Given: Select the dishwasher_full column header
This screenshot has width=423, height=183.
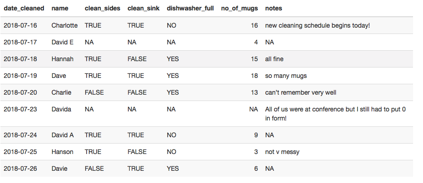Looking at the screenshot, I should pos(190,8).
